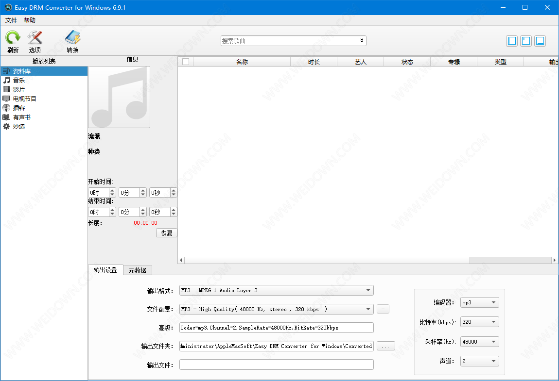Viewport: 559px width, 381px height.
Task: Switch to 元数据 tab
Action: (x=137, y=270)
